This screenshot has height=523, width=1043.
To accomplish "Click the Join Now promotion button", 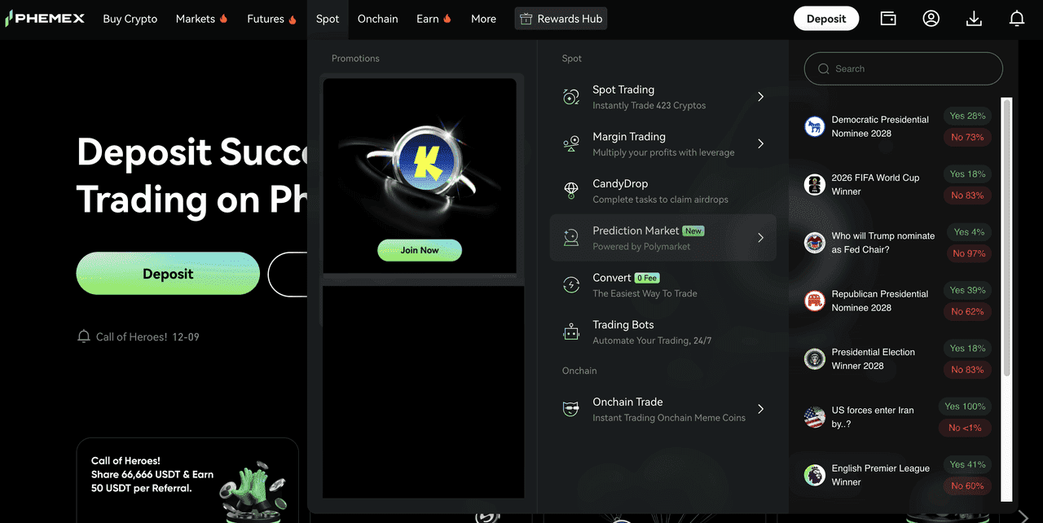I will click(420, 250).
